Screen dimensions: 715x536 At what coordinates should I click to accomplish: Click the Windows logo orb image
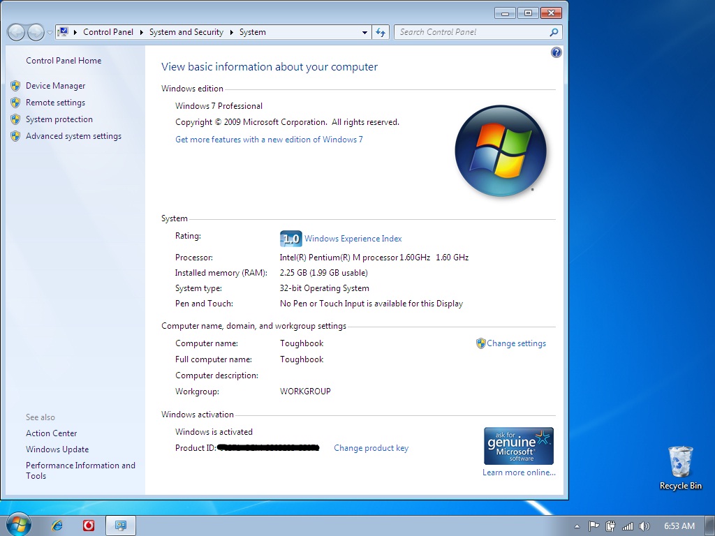[500, 151]
